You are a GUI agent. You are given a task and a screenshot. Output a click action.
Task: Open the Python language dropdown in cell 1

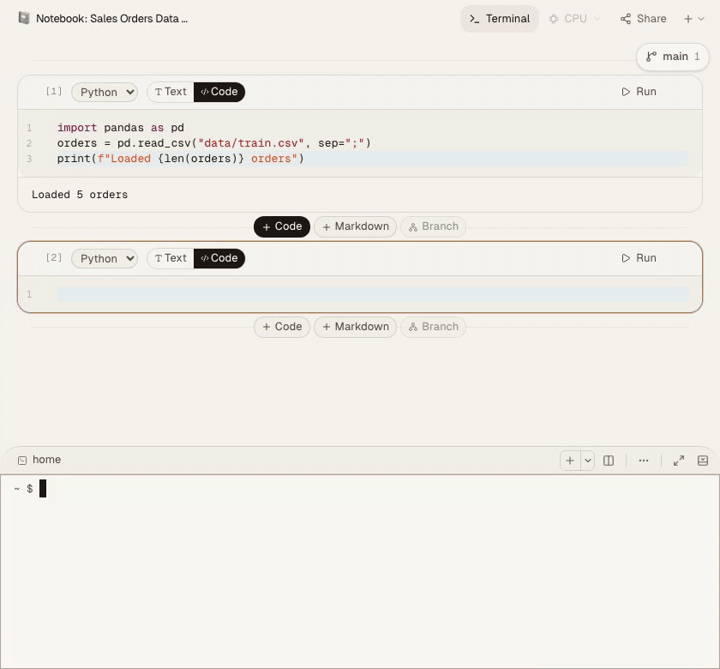105,92
